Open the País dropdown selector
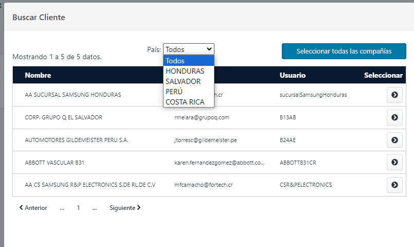414x247 pixels. (188, 49)
